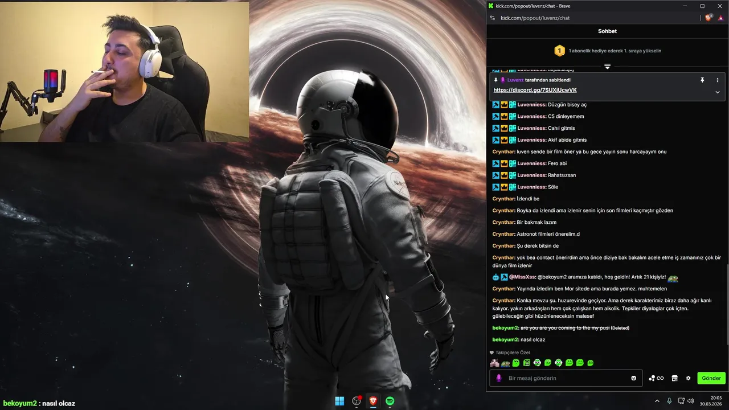
Task: Insert the angry green square emote
Action: (x=527, y=363)
